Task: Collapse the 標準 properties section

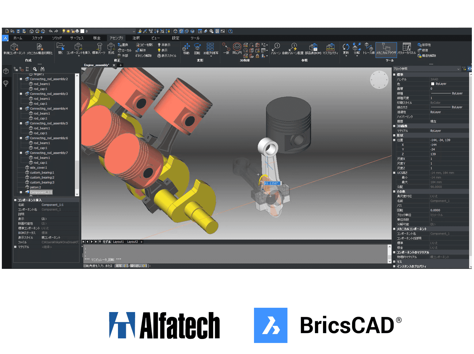Action: pos(394,75)
